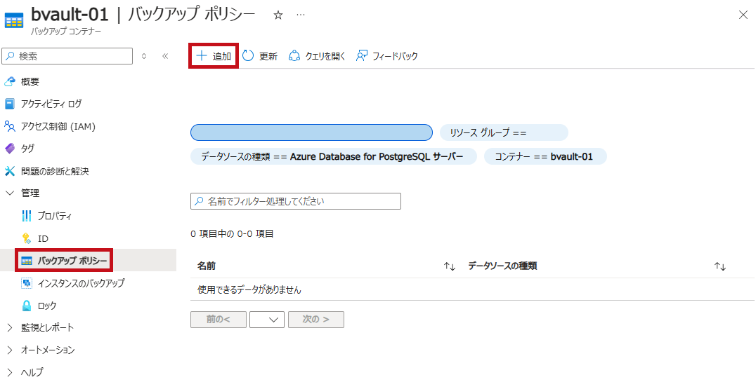Click the ID key icon
The image size is (756, 382).
27,238
